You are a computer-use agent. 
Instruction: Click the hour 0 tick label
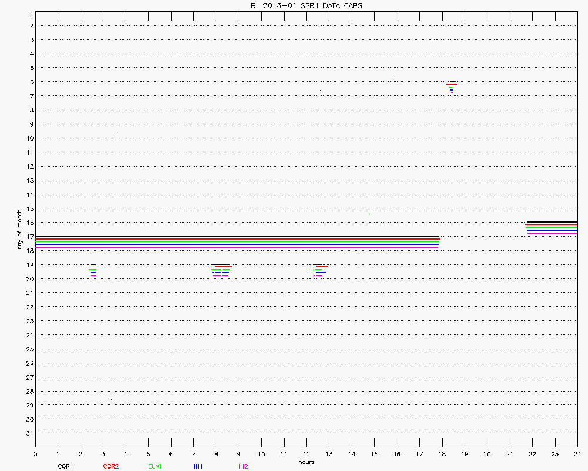tap(35, 455)
